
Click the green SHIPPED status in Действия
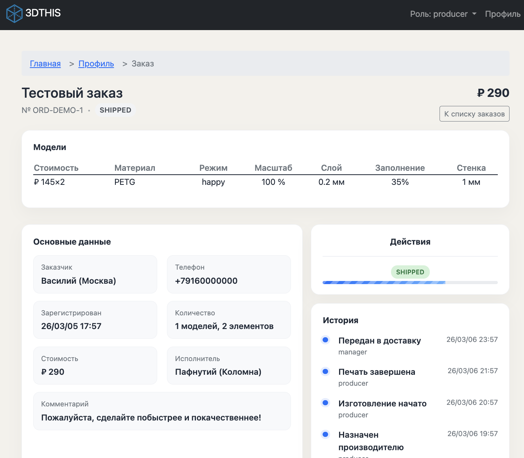tap(410, 272)
